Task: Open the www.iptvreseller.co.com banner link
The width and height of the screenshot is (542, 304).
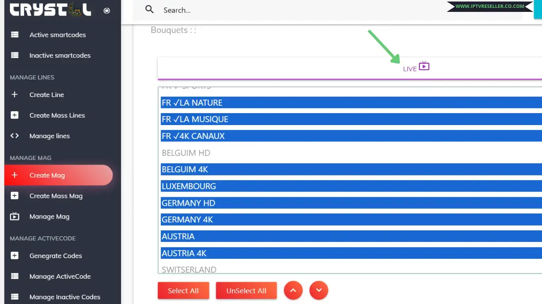Action: tap(490, 6)
